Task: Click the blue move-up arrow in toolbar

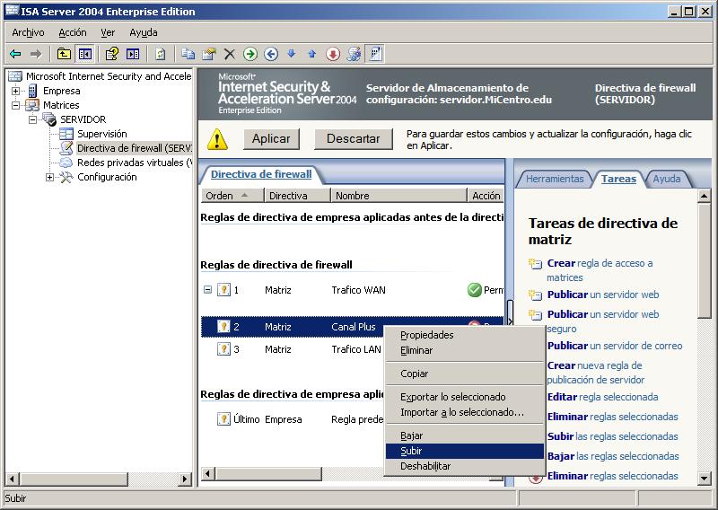Action: (x=311, y=54)
